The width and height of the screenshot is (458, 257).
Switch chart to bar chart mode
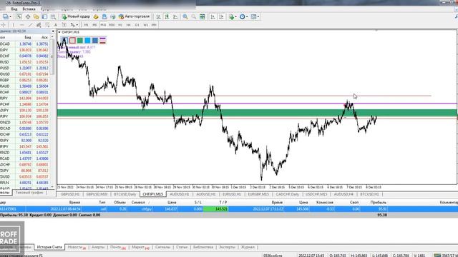click(x=158, y=16)
